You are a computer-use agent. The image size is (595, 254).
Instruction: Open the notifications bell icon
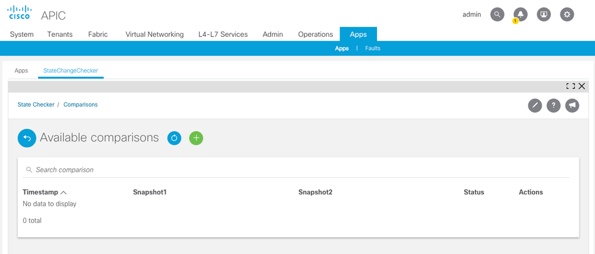point(521,15)
